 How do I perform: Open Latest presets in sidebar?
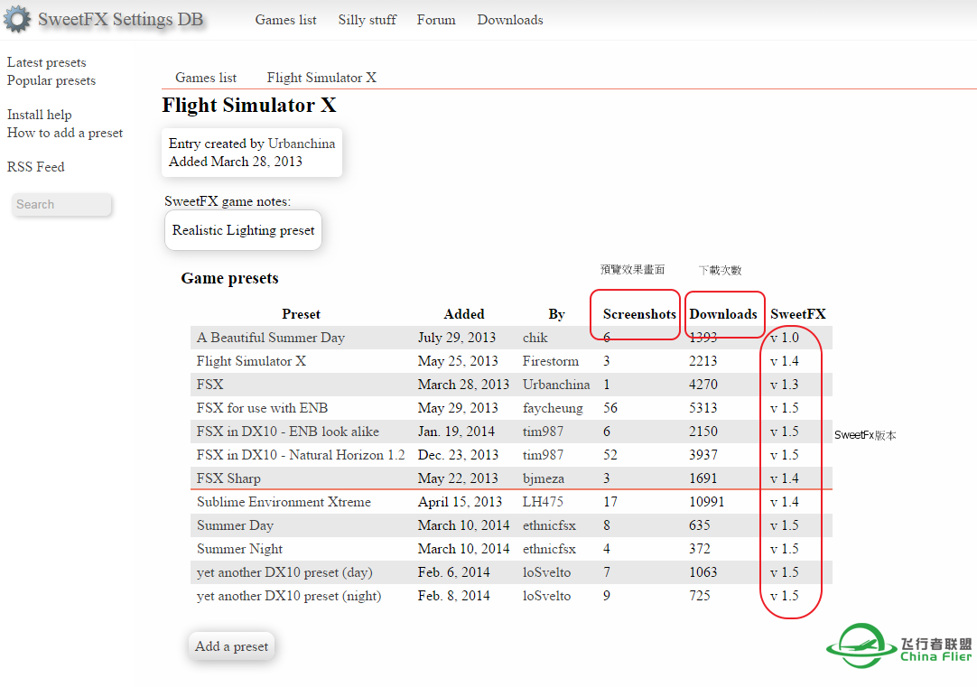coord(47,62)
